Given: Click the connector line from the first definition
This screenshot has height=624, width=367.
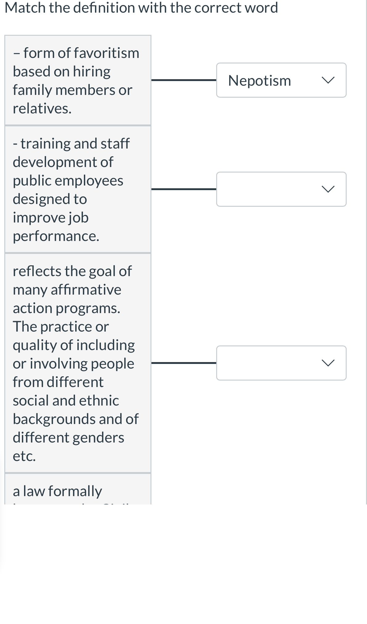Looking at the screenshot, I should coord(183,80).
